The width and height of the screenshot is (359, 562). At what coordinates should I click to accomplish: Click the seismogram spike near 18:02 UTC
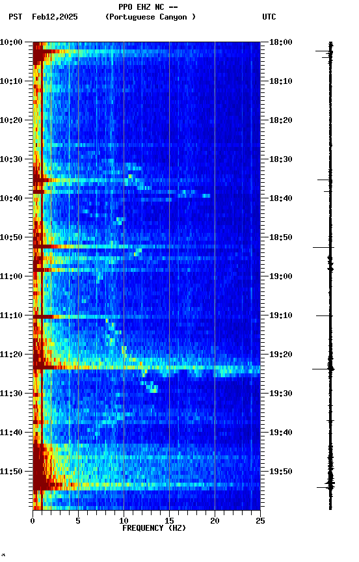[x=325, y=51]
